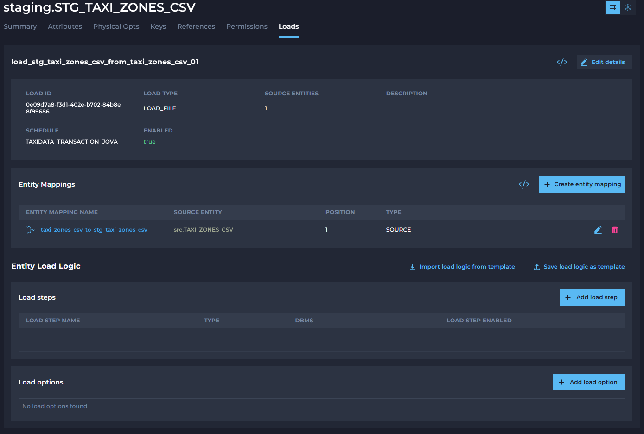Go to the Physical Opts tab

(116, 26)
